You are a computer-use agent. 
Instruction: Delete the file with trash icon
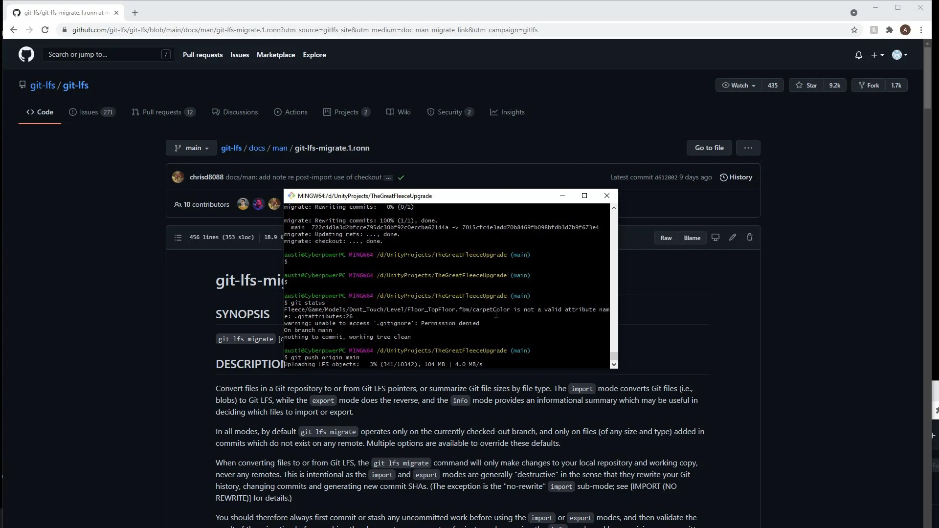[x=750, y=237]
